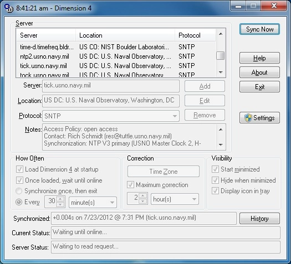
Task: Minimize the Dimension 4 window
Action: [x=238, y=6]
